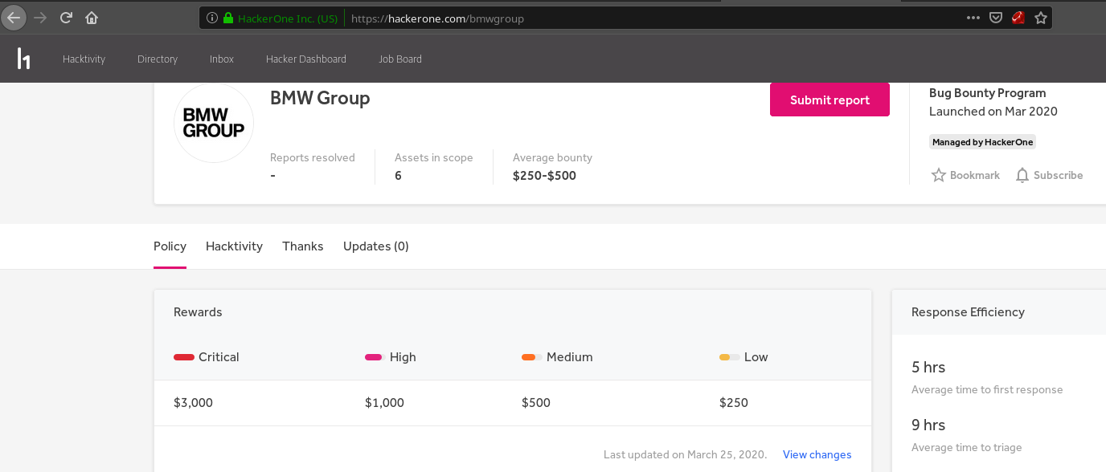Switch to the Hacktivity program tab

click(x=234, y=246)
